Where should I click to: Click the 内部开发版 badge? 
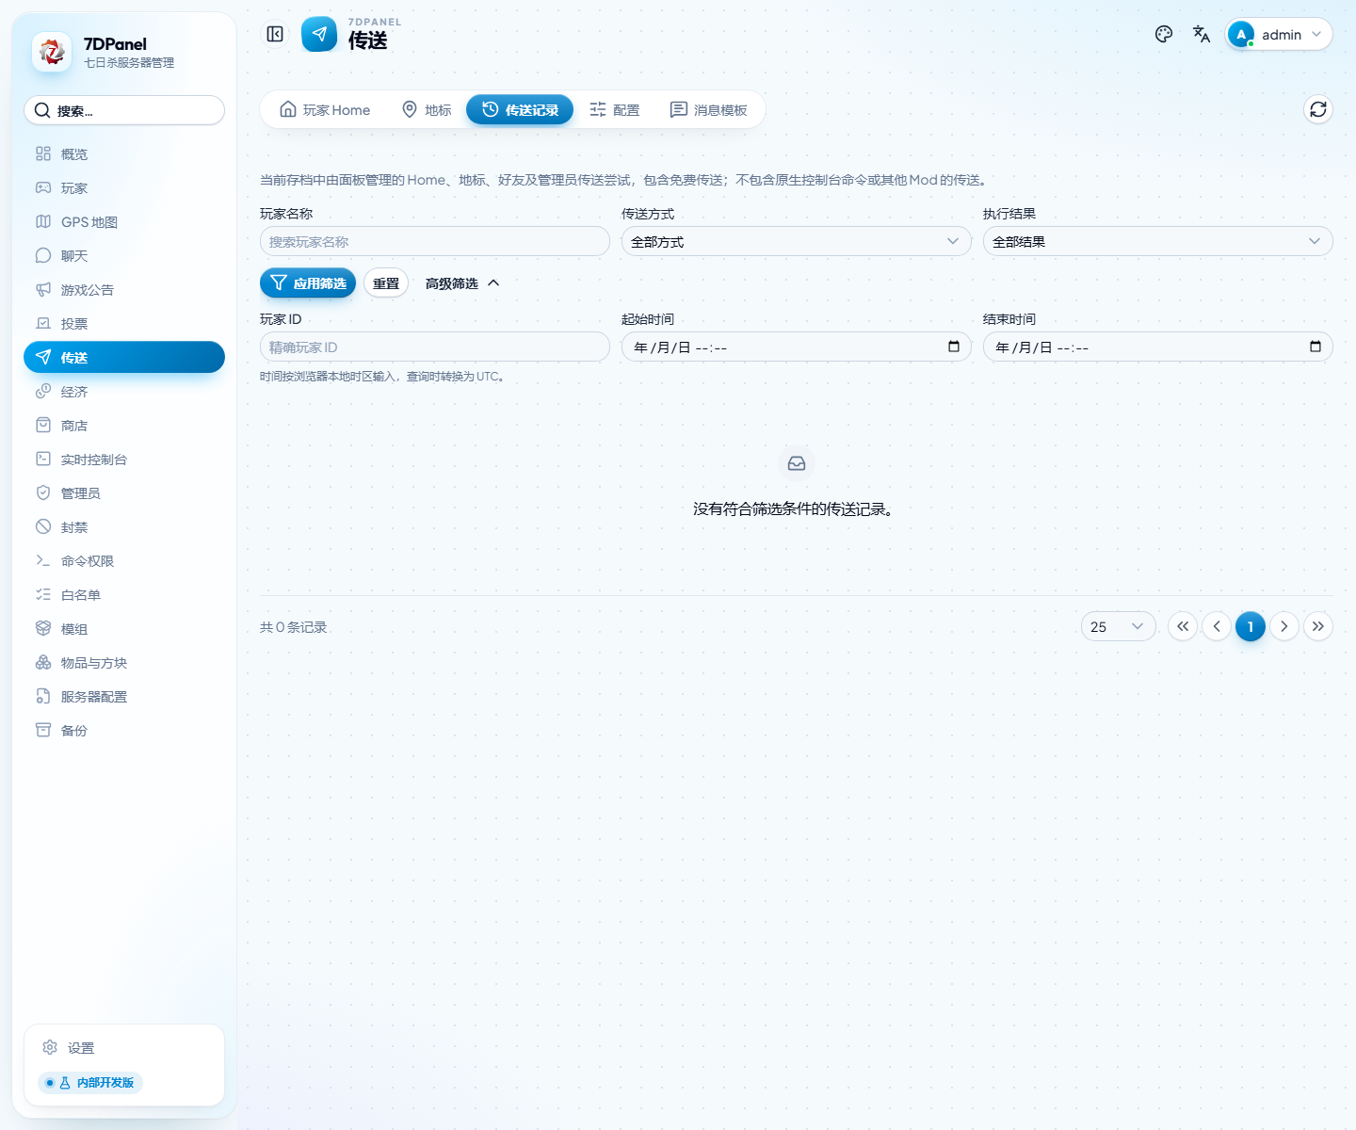click(90, 1083)
